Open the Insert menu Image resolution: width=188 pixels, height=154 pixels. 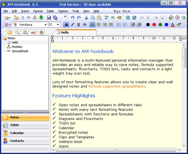[25, 11]
